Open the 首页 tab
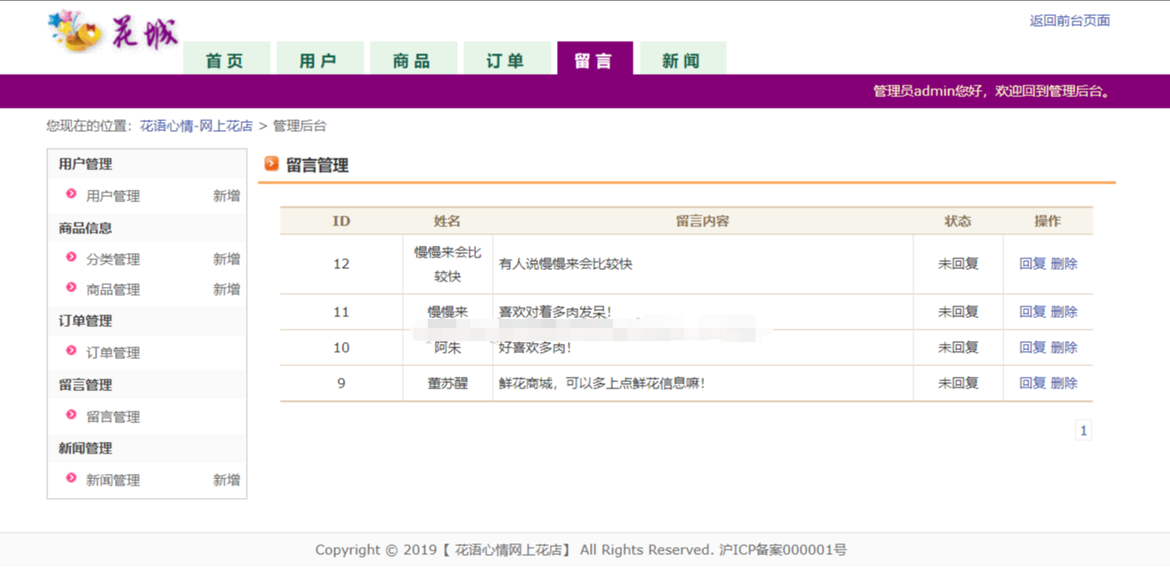The height and width of the screenshot is (571, 1170). tap(225, 59)
